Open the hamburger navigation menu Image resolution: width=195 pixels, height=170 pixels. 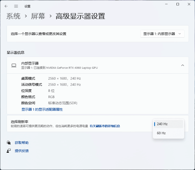coord(16,6)
